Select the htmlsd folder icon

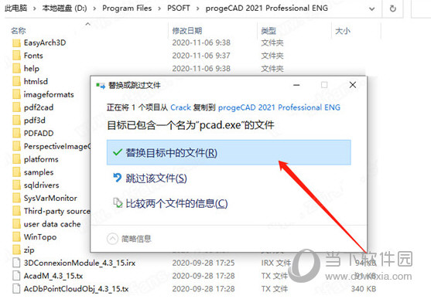pos(16,82)
